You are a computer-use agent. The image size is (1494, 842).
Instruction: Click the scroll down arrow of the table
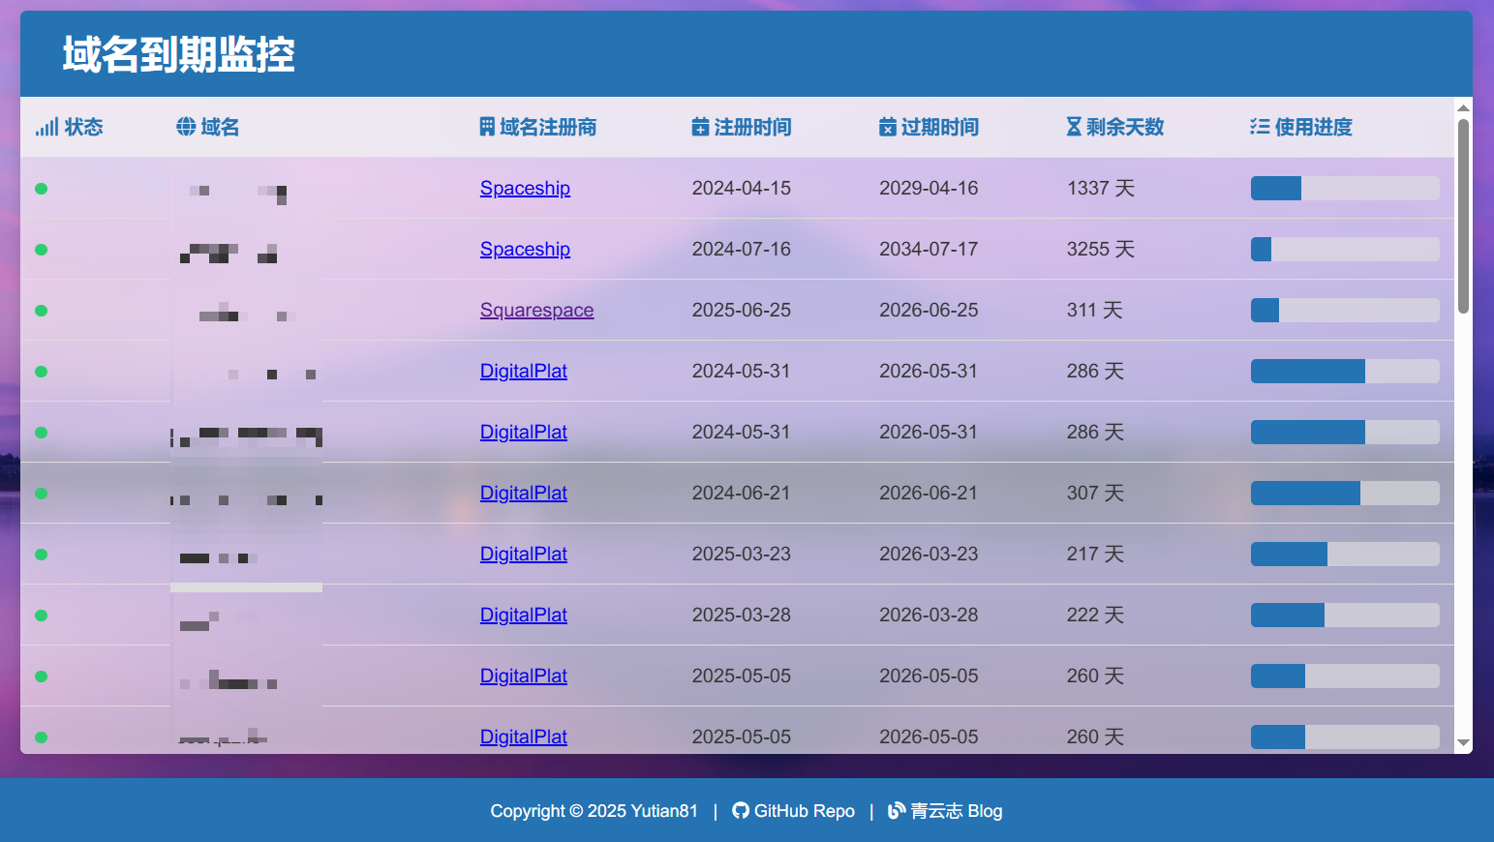(1463, 742)
